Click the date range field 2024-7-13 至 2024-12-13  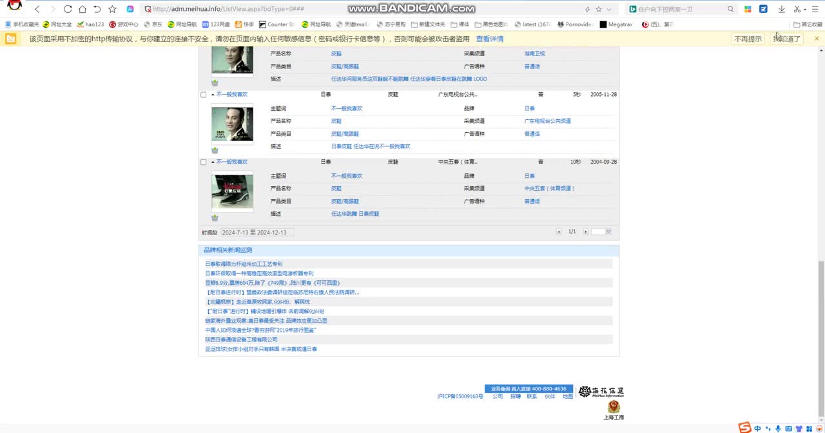(257, 232)
